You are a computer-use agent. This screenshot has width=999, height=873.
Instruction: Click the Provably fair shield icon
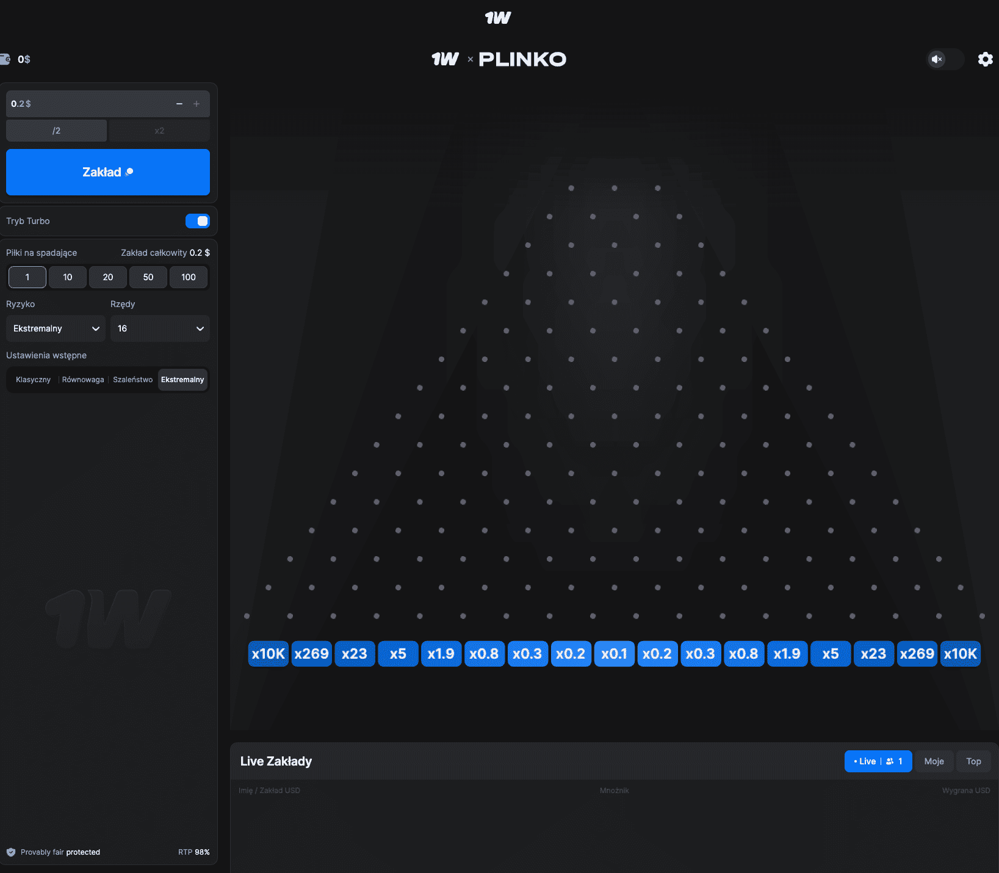tap(11, 852)
